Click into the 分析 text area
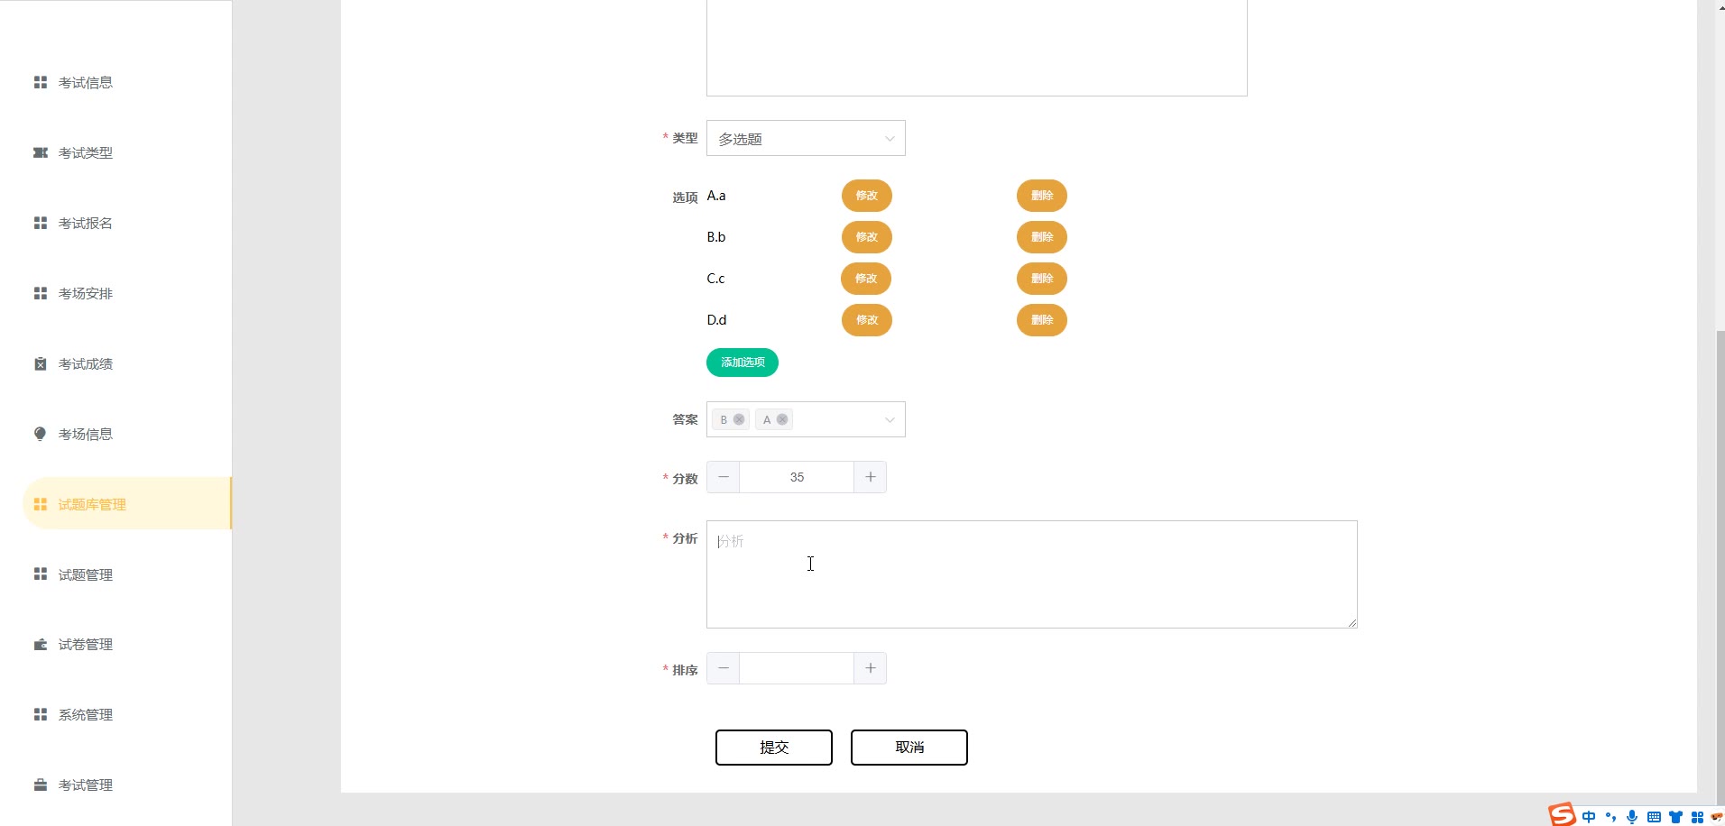This screenshot has height=826, width=1725. (x=1031, y=574)
